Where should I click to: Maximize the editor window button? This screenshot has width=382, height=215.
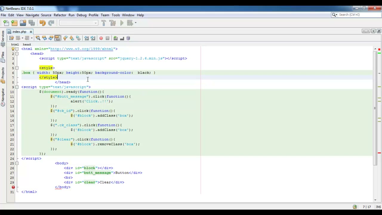pyautogui.click(x=379, y=31)
